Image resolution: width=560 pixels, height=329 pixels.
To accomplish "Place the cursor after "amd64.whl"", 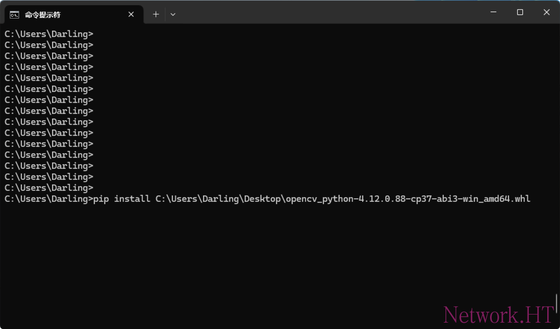I will [532, 199].
